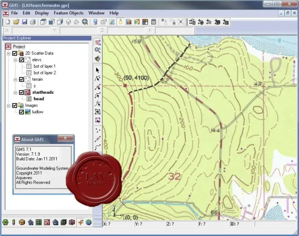Image resolution: width=299 pixels, height=236 pixels.
Task: Select the head dataset in tree
Action: [39, 99]
